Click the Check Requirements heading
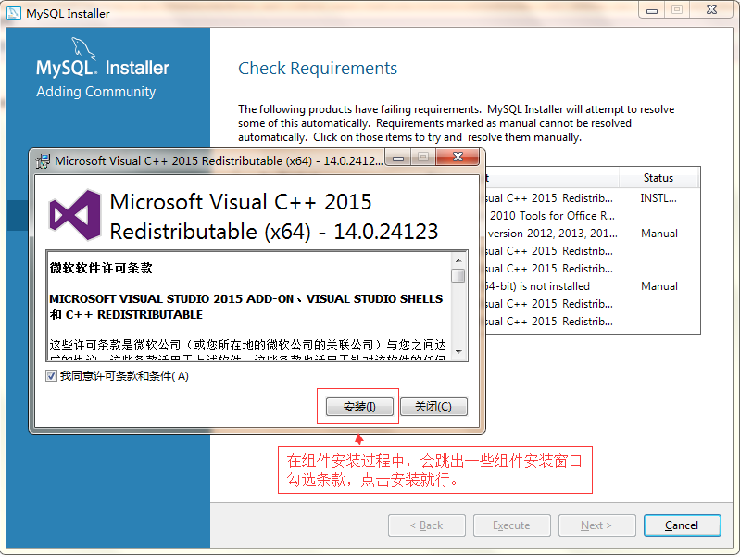Image resolution: width=740 pixels, height=557 pixels. [x=318, y=69]
